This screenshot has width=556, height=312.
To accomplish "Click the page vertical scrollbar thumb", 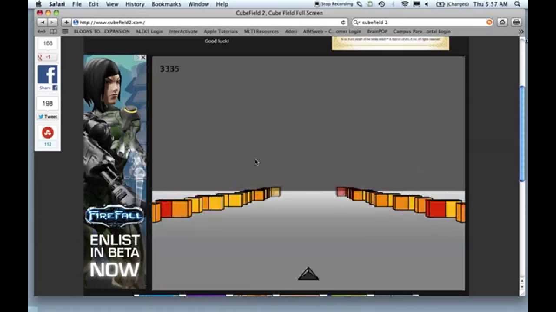I will coord(523,134).
